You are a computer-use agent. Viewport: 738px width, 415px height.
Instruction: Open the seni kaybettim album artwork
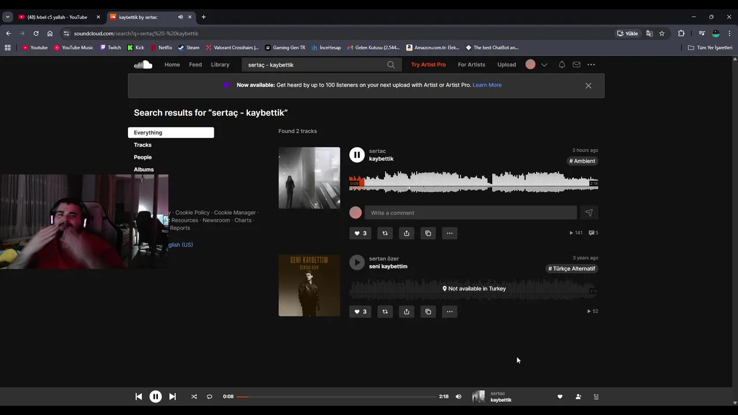(x=309, y=285)
